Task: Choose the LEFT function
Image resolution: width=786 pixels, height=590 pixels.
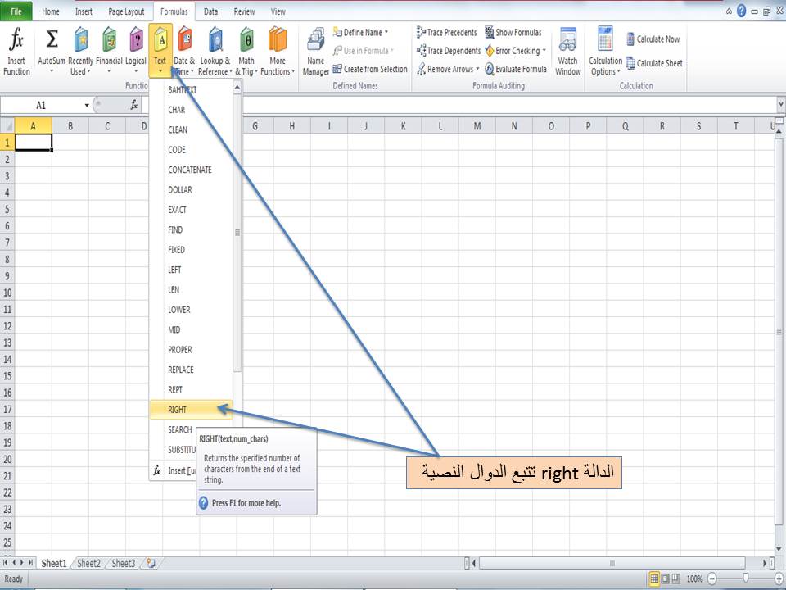Action: click(x=191, y=270)
